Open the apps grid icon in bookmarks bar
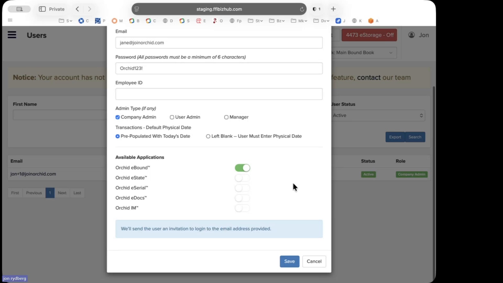 point(10,20)
